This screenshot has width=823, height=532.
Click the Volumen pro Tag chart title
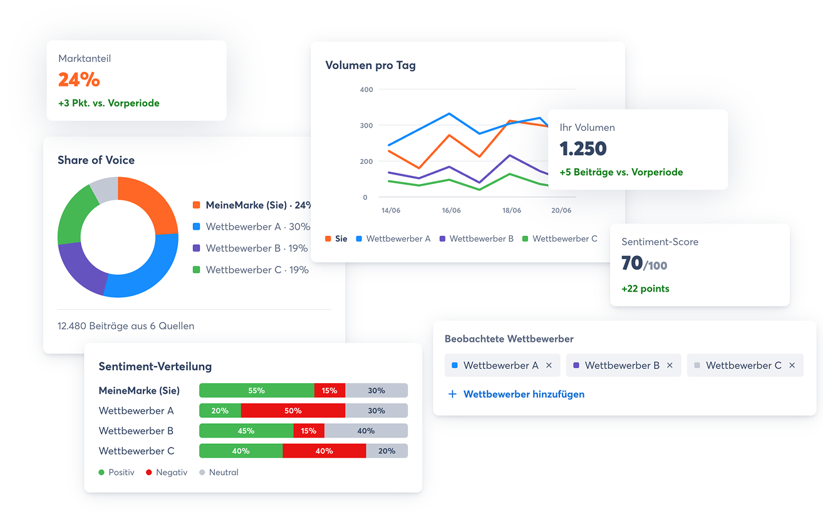tap(370, 65)
